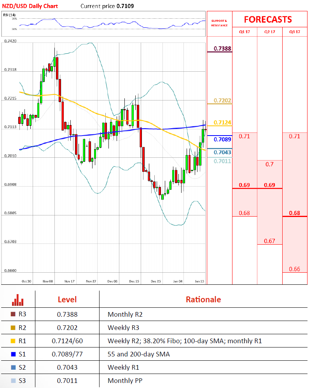Click the 0.7388 level cell in R3 row
Image resolution: width=311 pixels, height=388 pixels.
click(x=67, y=314)
